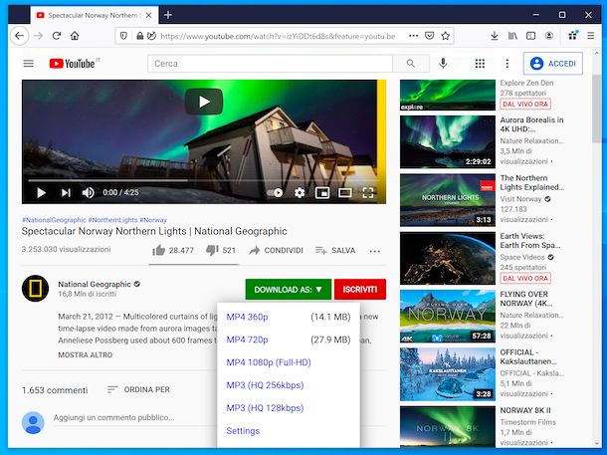Viewport: 607px width, 455px height.
Task: Play the video with bottom-left play control
Action: tap(41, 192)
